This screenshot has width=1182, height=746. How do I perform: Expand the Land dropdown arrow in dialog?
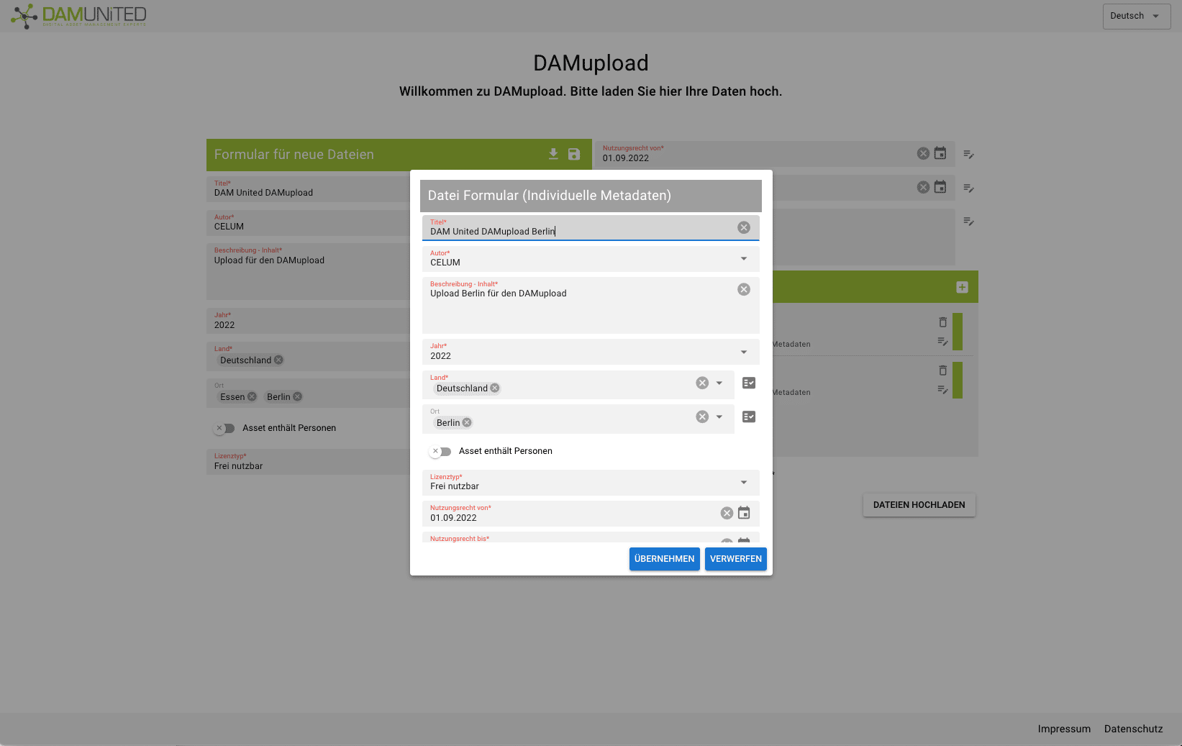(719, 383)
